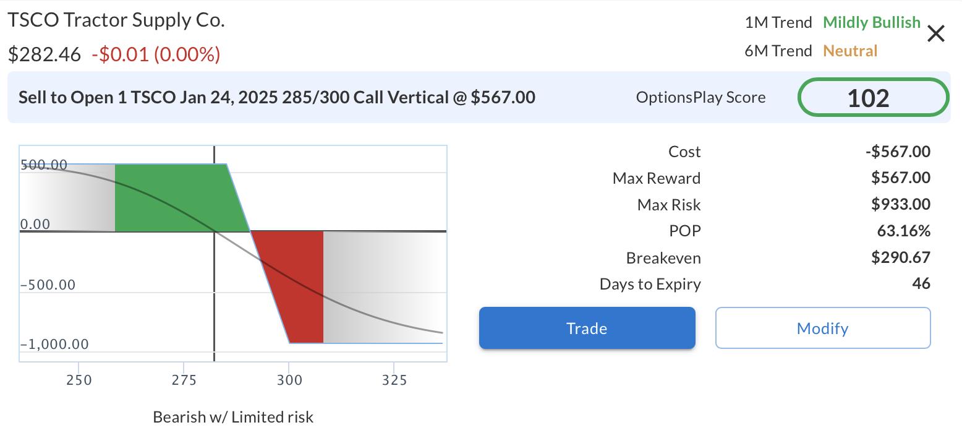Screen dimensions: 962x438
Task: Click the Cost value -$567.00
Action: tap(898, 152)
